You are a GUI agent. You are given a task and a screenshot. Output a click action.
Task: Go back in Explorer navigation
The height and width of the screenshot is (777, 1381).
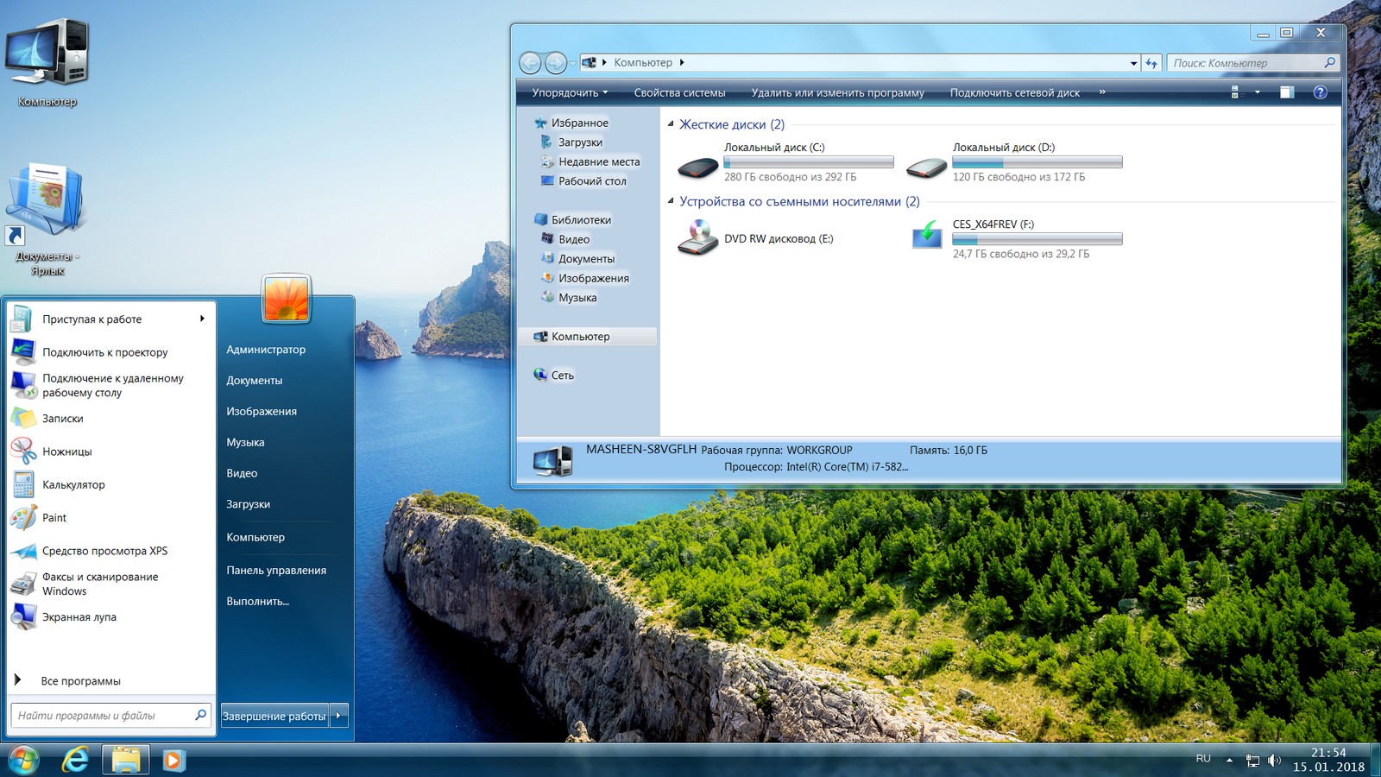[530, 62]
